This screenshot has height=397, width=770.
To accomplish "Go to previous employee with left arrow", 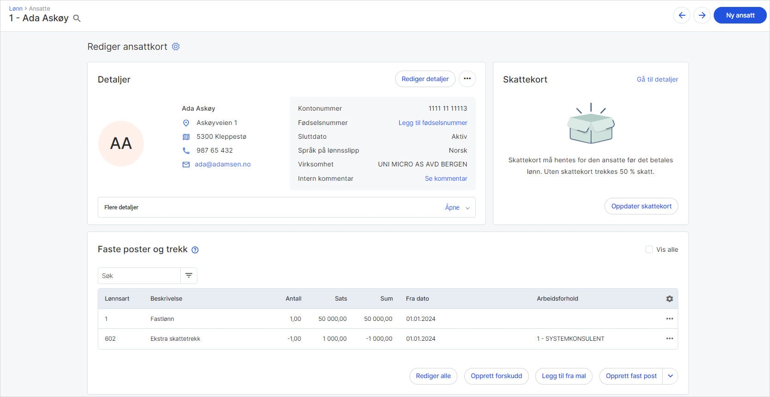I will [x=682, y=15].
